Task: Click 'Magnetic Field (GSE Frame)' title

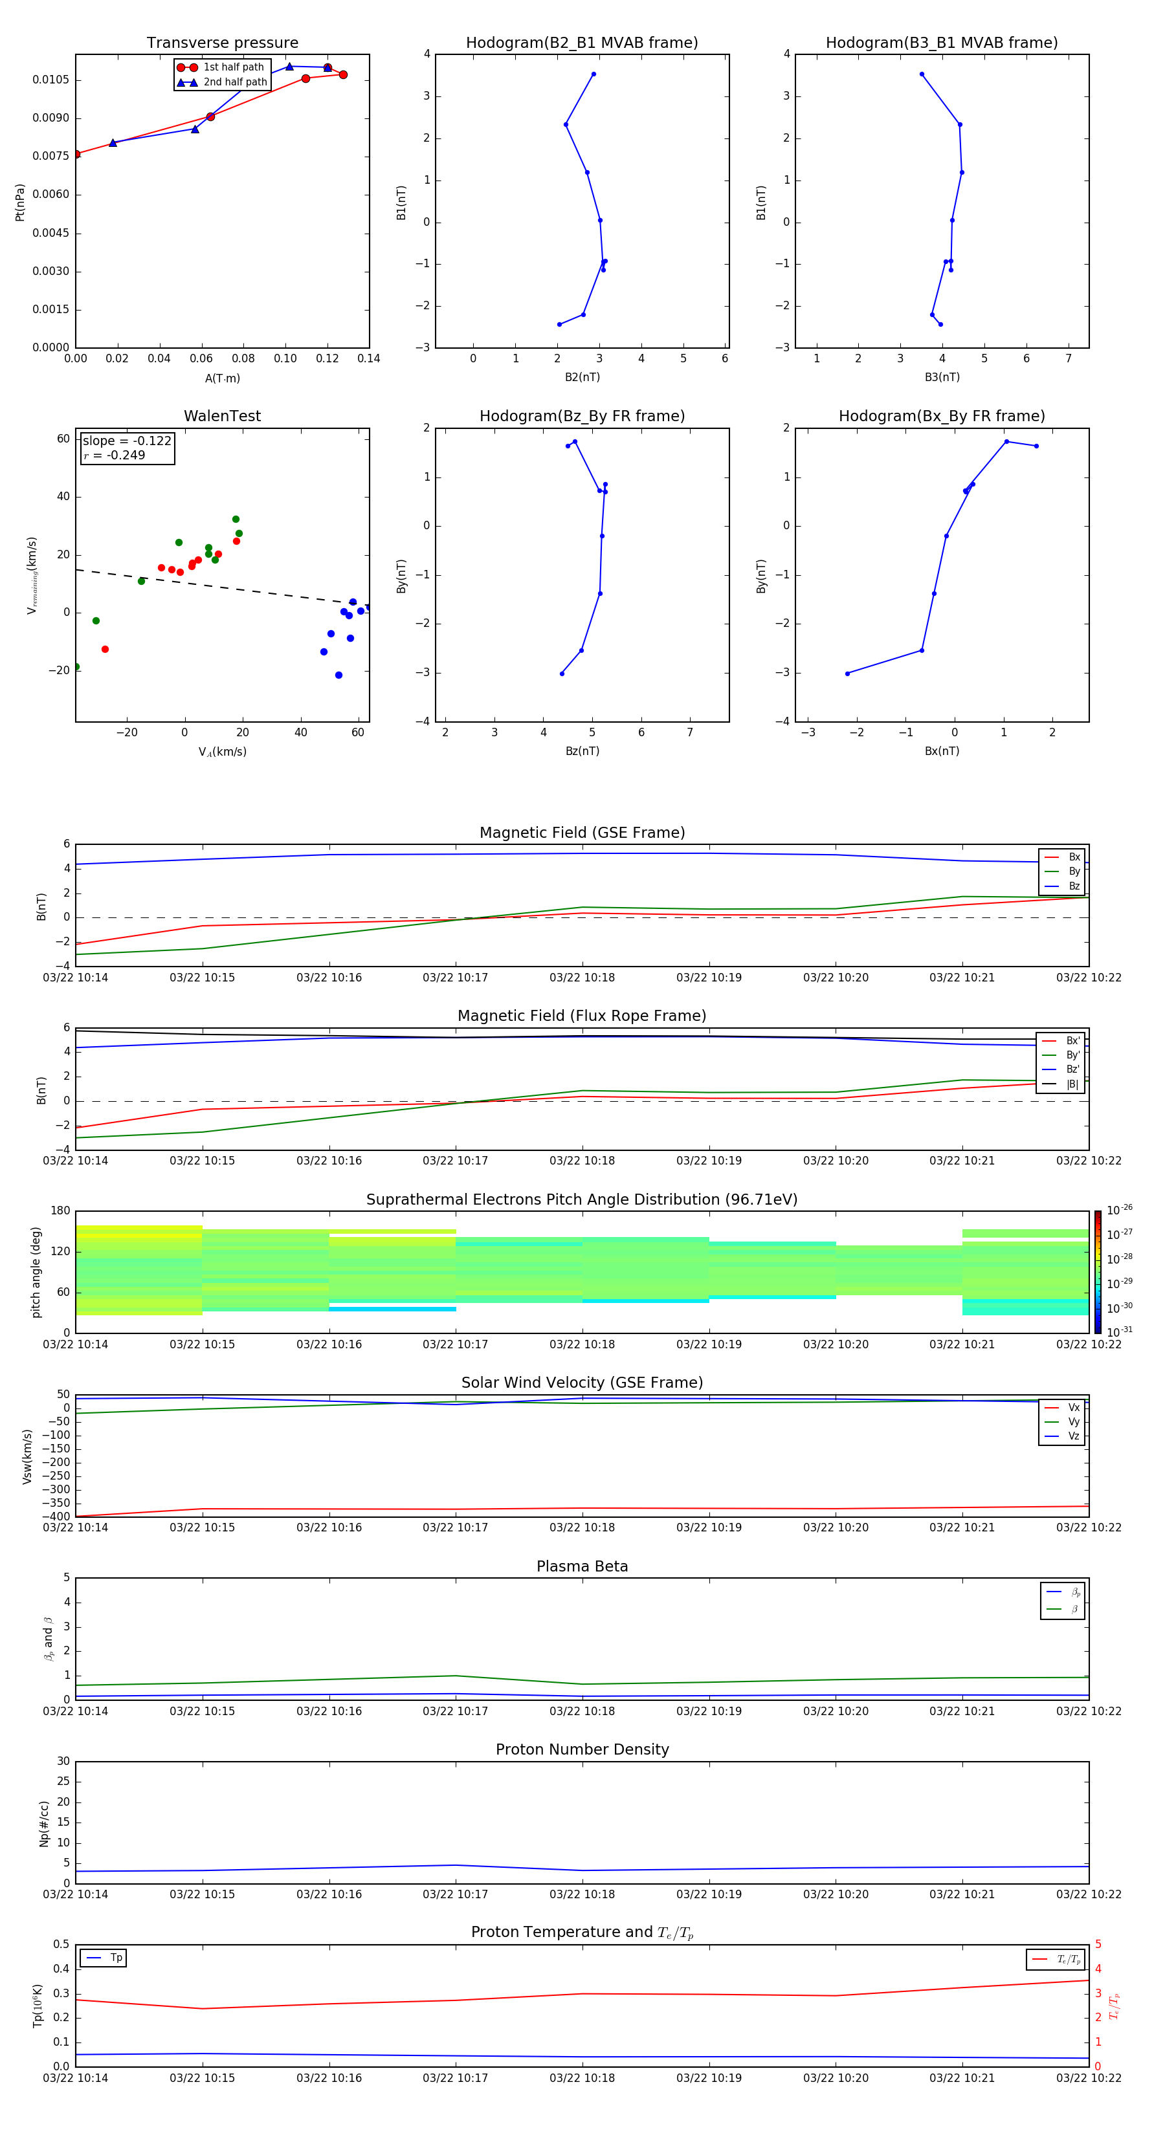Action: tap(582, 833)
